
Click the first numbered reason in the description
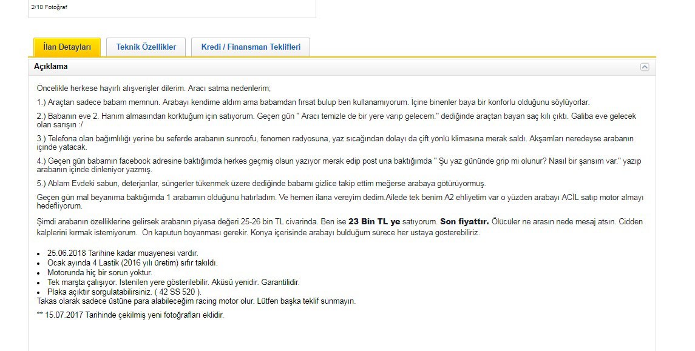[x=182, y=102]
